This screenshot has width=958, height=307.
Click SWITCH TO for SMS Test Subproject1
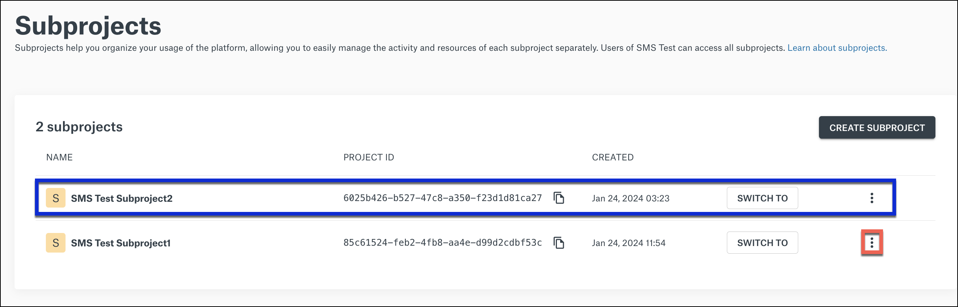point(763,243)
